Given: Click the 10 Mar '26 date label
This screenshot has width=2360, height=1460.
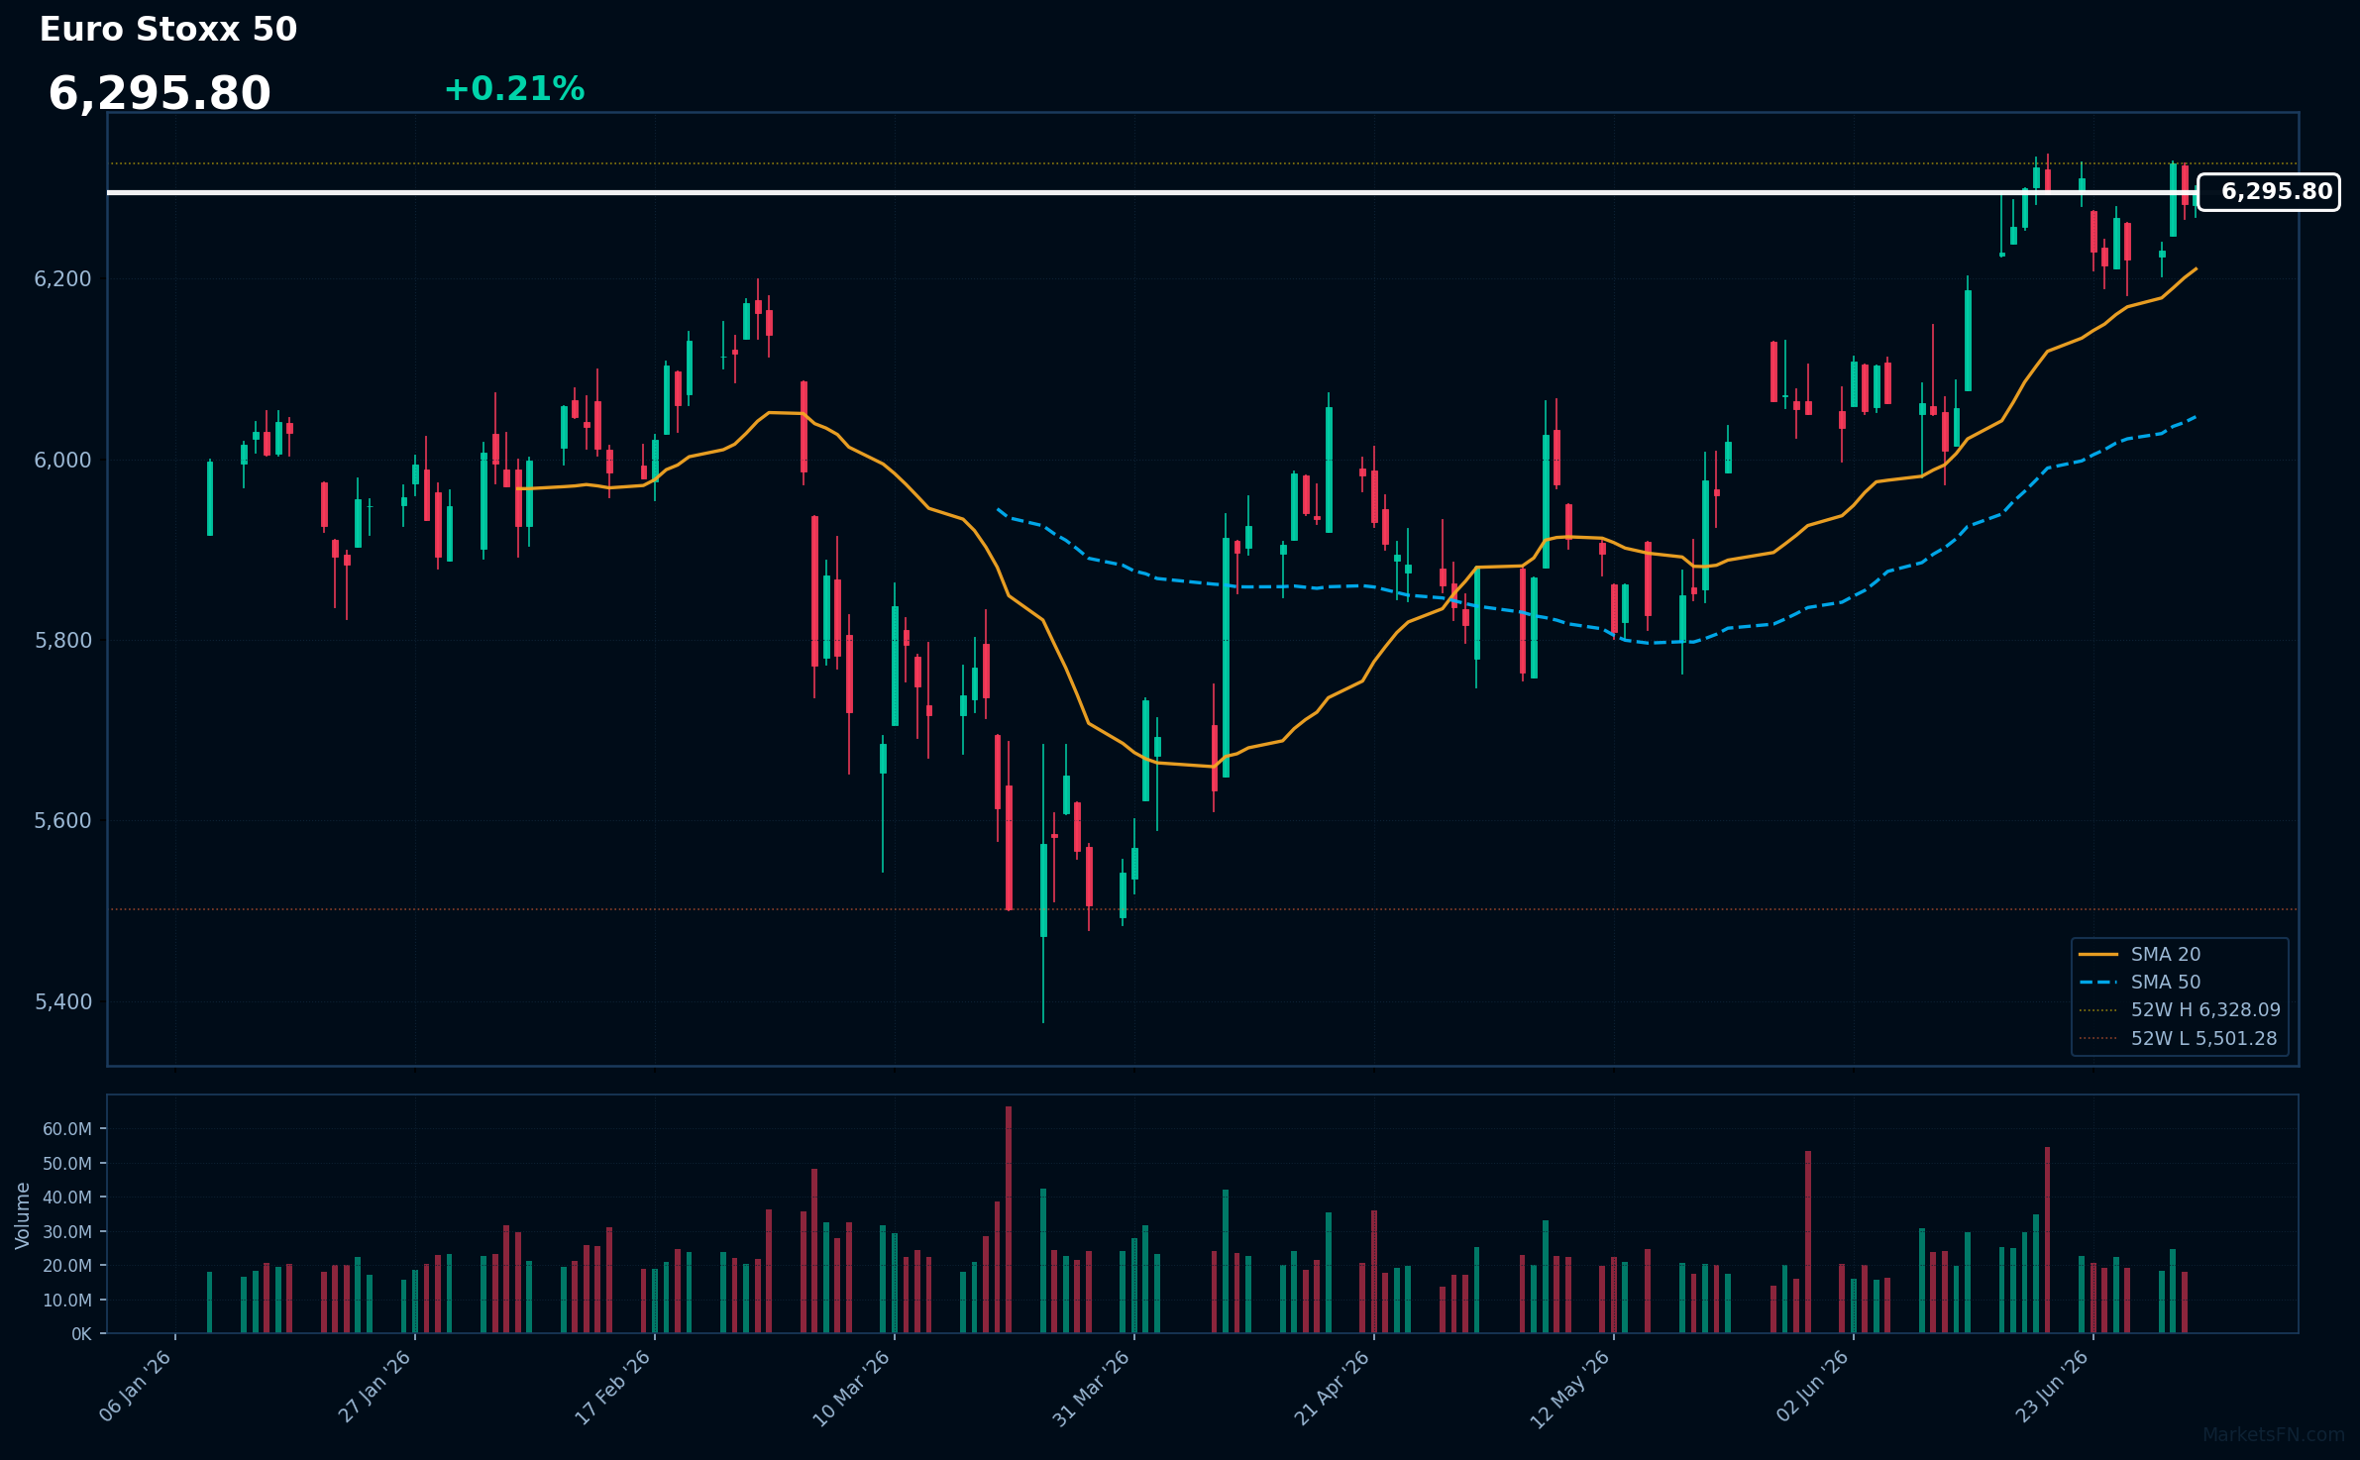Looking at the screenshot, I should coord(853,1388).
